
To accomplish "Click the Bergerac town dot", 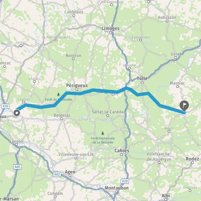I will 62,119.
